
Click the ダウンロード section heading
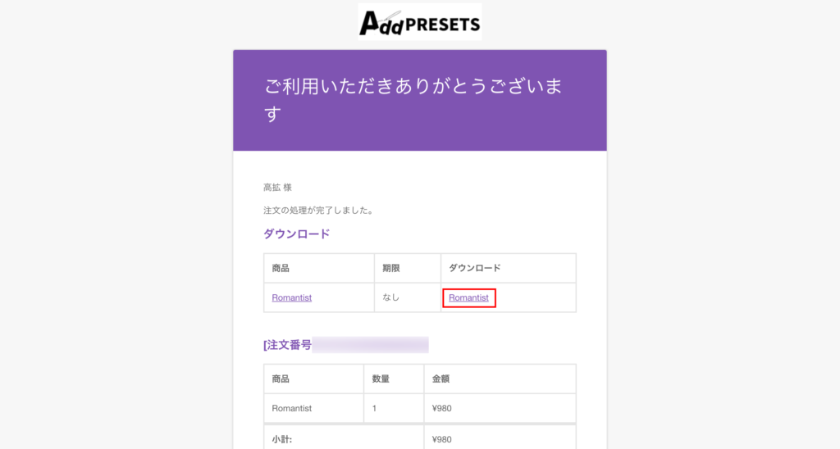[296, 234]
